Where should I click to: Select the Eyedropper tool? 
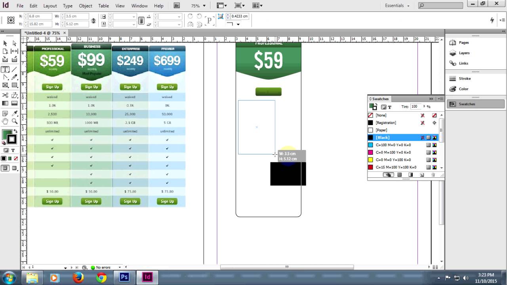(14, 114)
